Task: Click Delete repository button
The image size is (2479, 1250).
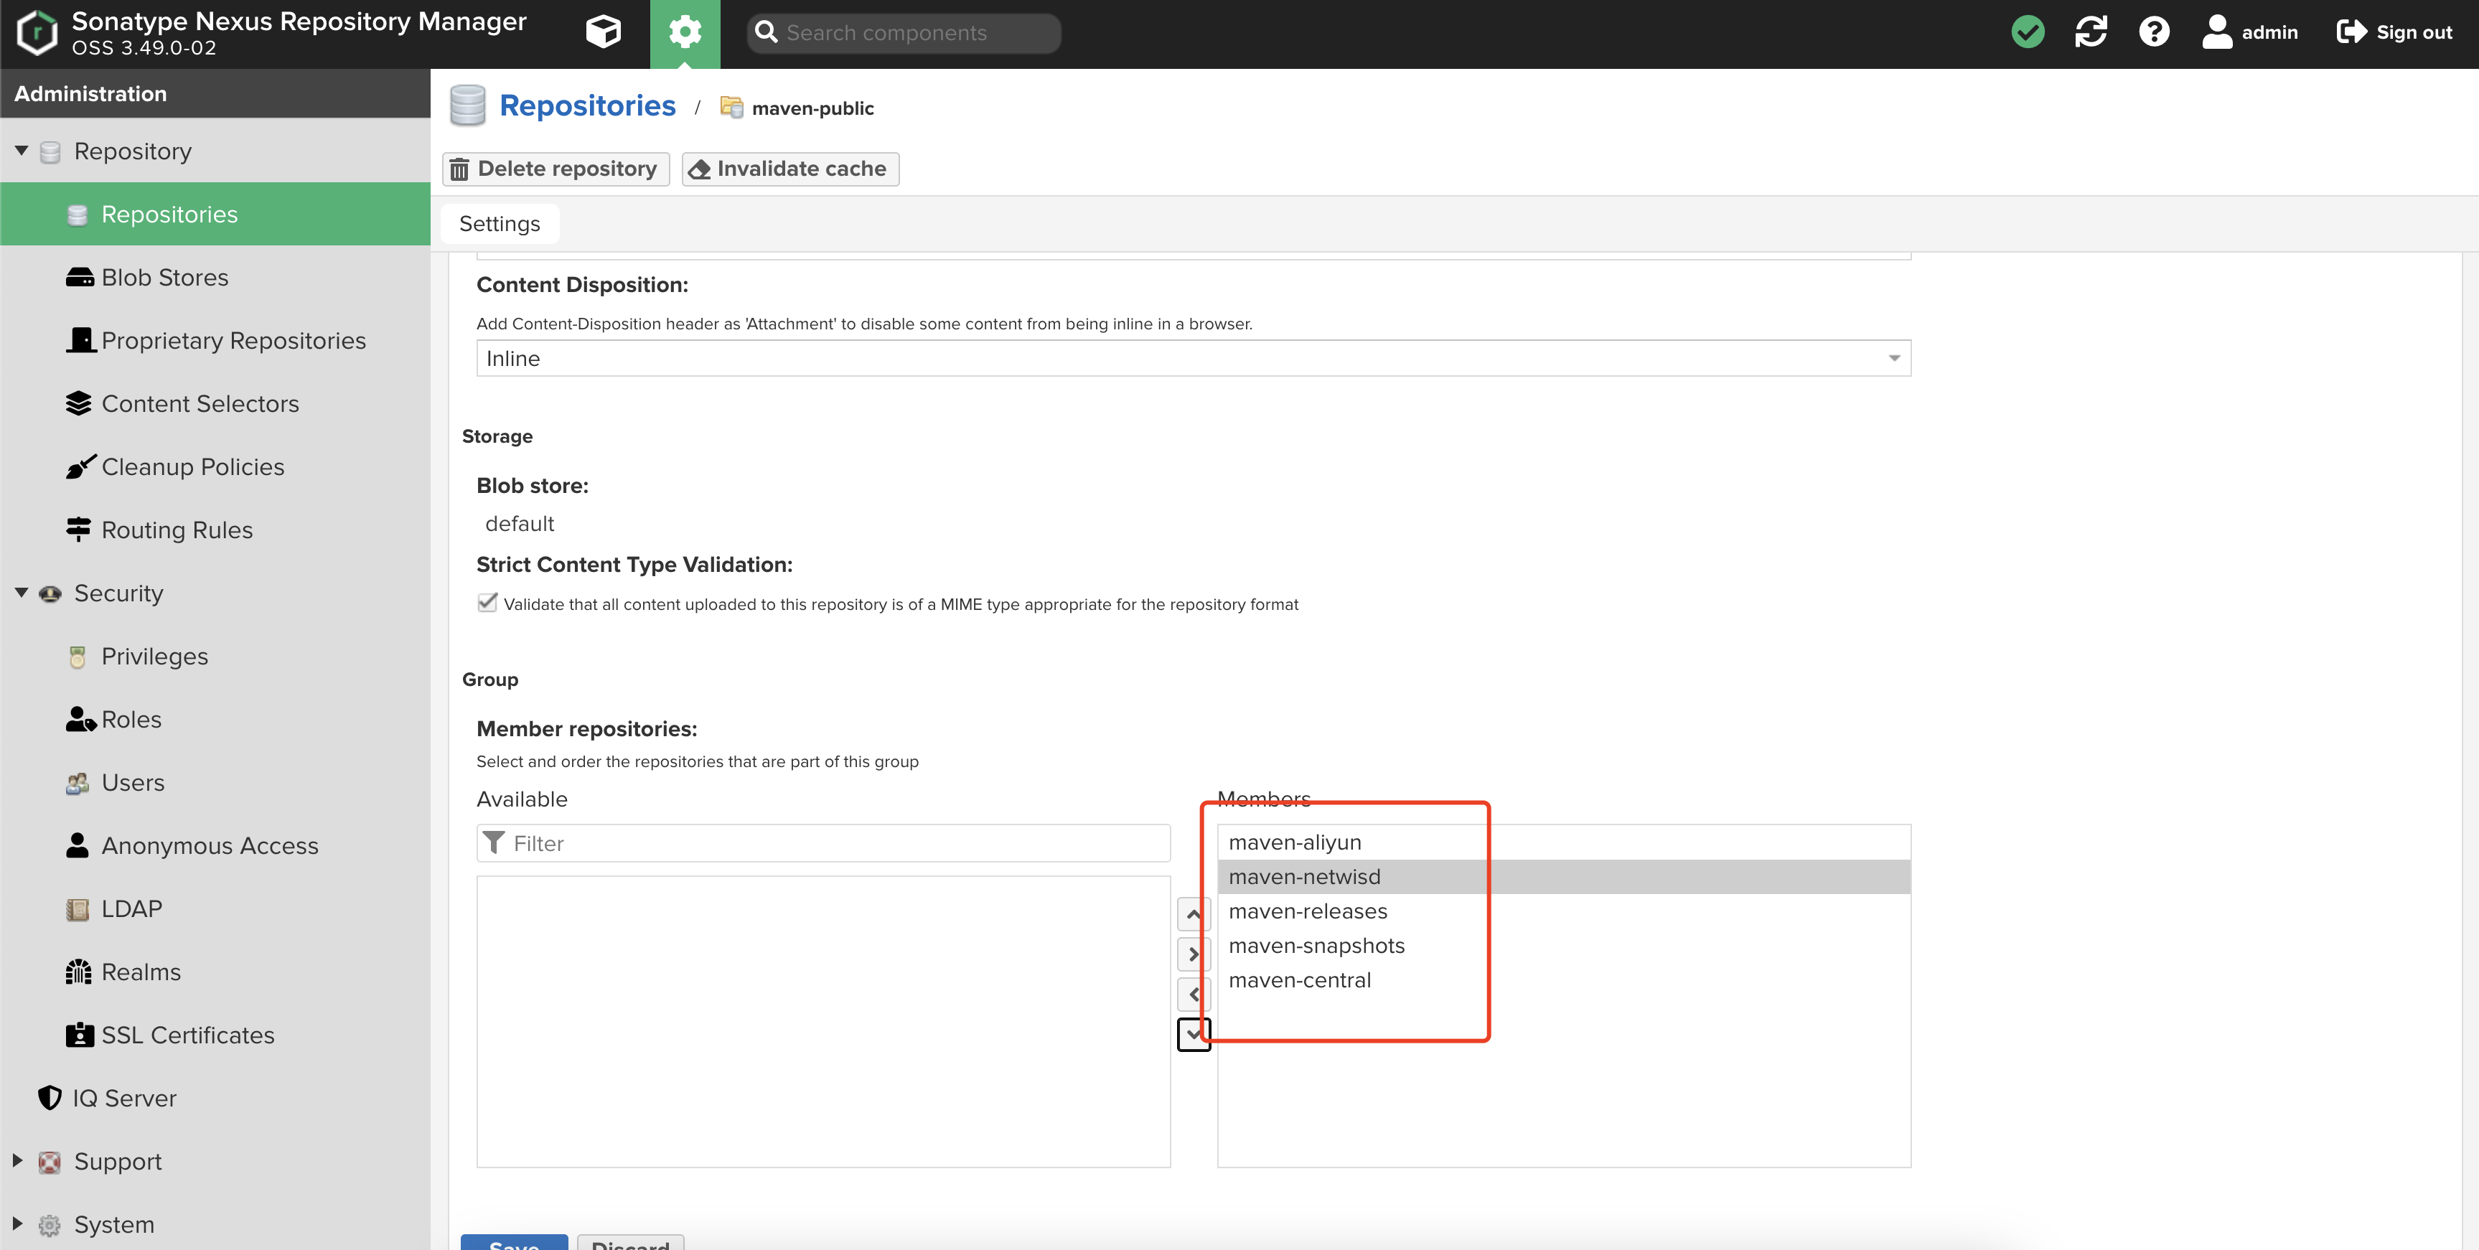Action: pyautogui.click(x=556, y=169)
